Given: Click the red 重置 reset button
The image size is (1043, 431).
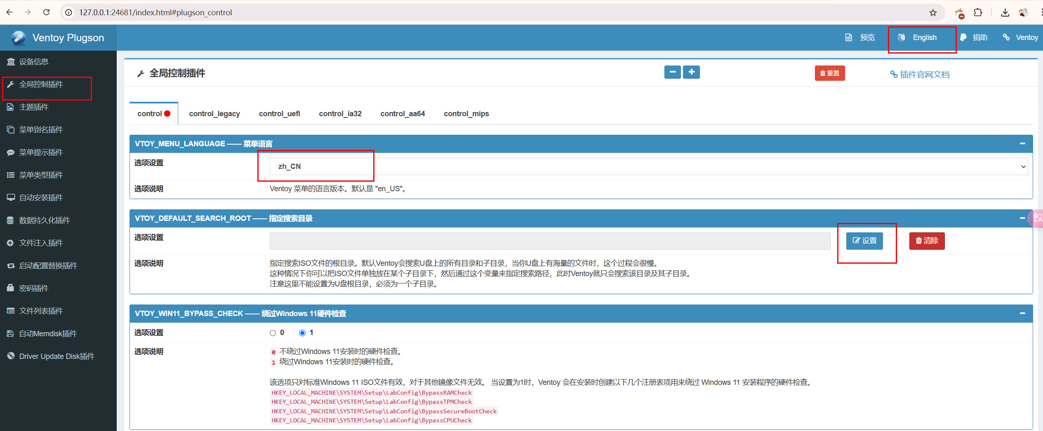Looking at the screenshot, I should tap(829, 73).
